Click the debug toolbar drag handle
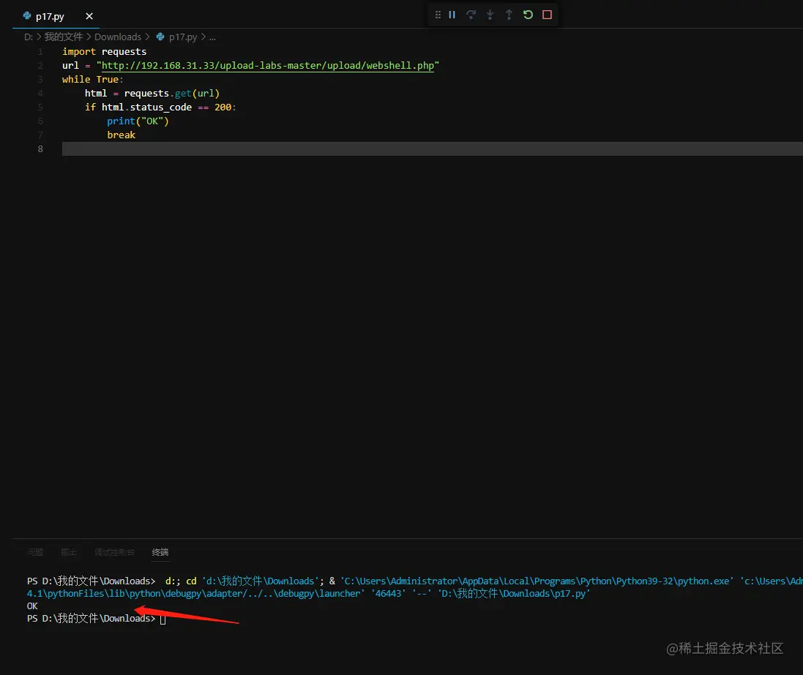The height and width of the screenshot is (675, 803). click(438, 15)
